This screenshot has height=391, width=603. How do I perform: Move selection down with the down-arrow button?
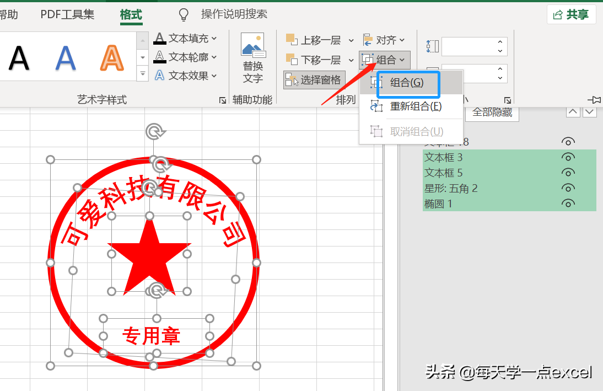point(590,111)
